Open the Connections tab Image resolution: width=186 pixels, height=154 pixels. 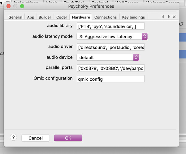click(106, 17)
